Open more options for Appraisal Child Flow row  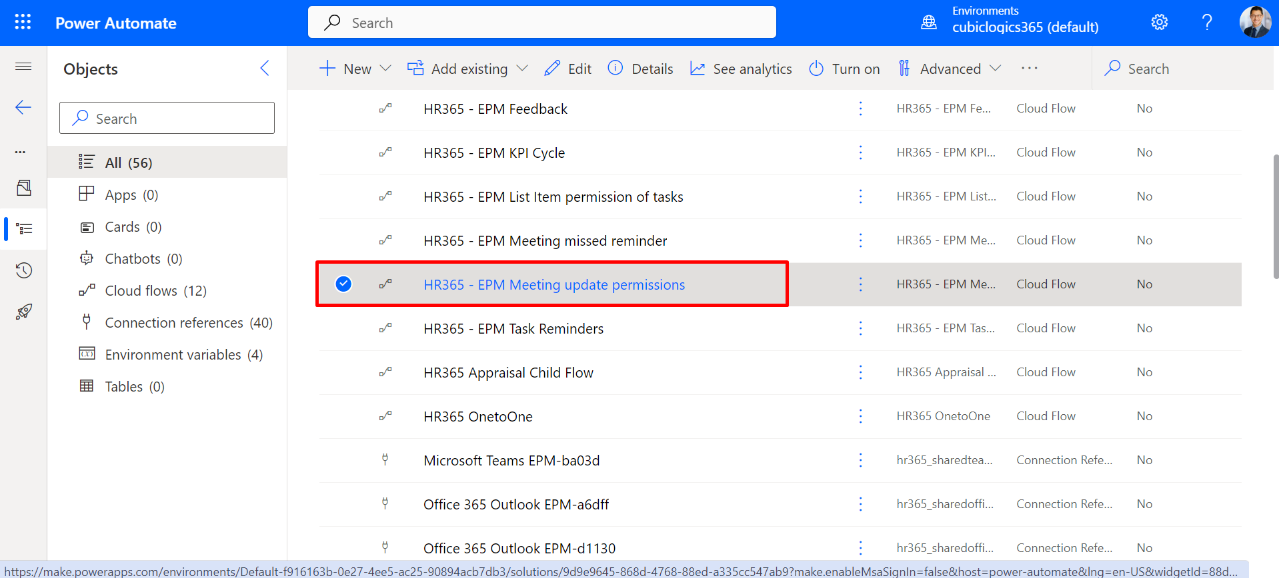point(860,372)
